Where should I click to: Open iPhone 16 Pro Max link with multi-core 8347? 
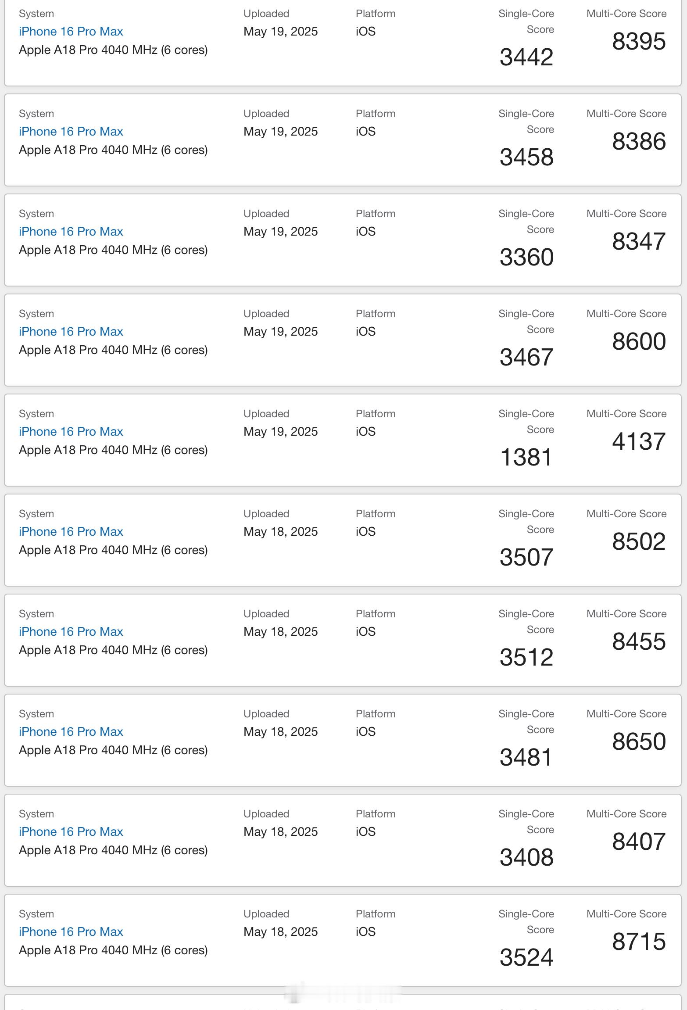click(71, 232)
